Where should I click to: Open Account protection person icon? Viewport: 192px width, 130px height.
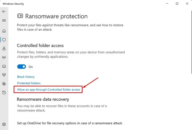(x=4, y=49)
